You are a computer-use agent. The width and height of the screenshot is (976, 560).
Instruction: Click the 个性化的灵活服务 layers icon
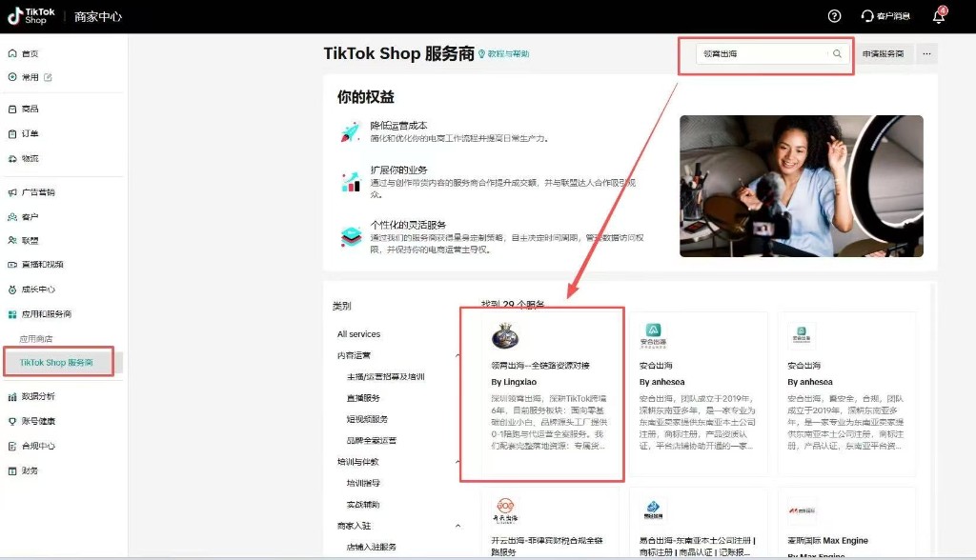tap(351, 236)
